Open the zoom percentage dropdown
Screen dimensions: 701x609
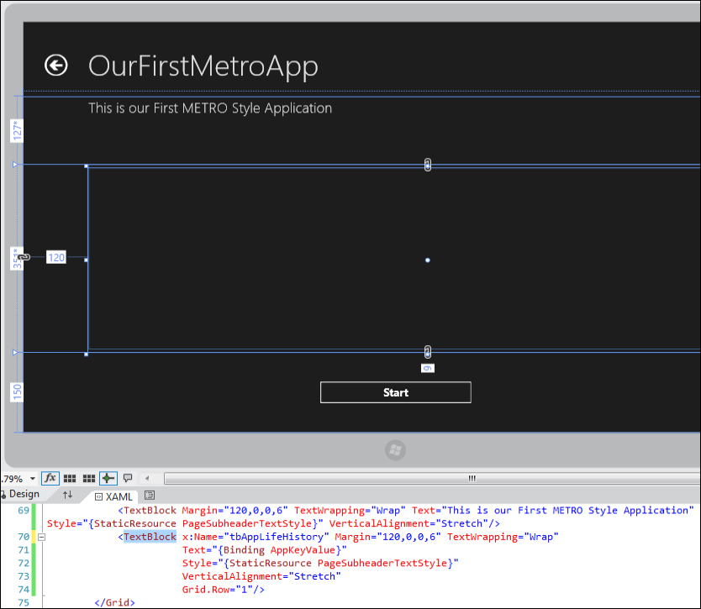coord(32,479)
